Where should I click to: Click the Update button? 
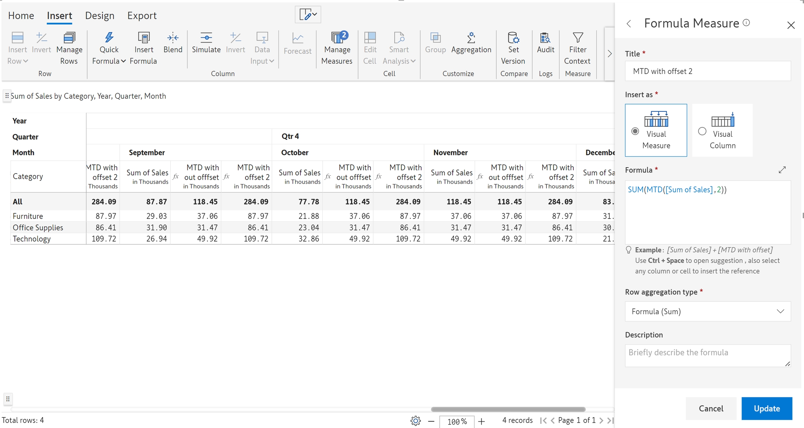click(767, 408)
